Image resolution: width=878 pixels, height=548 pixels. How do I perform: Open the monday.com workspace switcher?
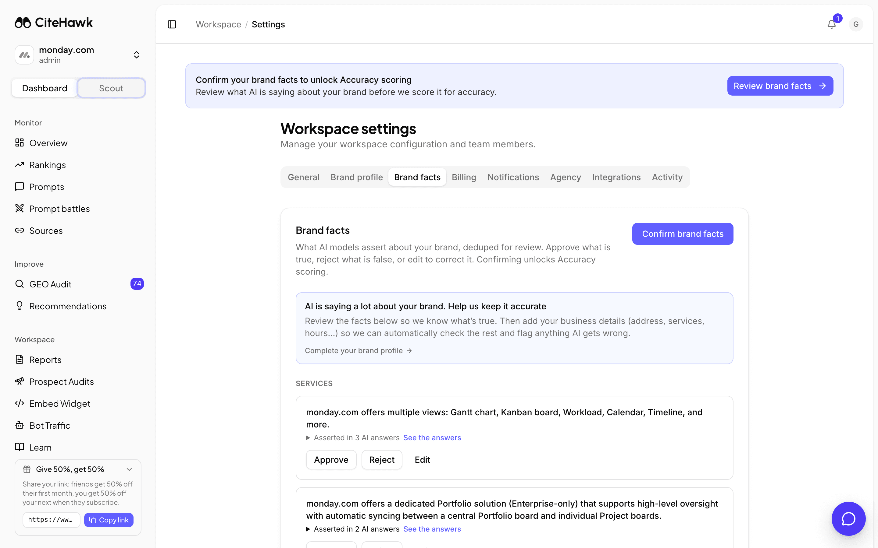point(78,55)
